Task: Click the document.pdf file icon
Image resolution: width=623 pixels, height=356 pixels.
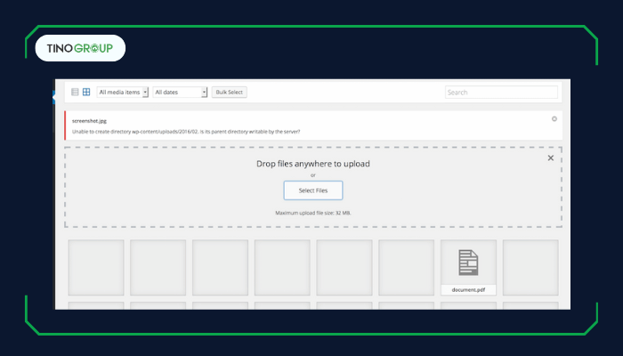Action: (x=468, y=263)
